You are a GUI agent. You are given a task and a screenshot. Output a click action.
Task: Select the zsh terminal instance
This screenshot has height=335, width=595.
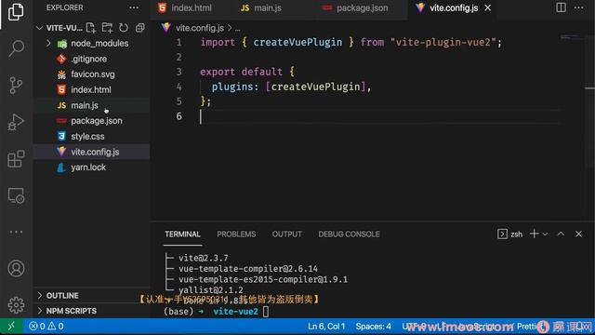click(510, 234)
